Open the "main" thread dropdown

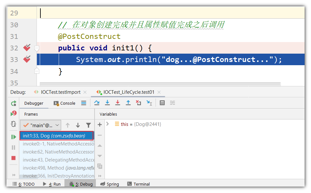(x=41, y=125)
